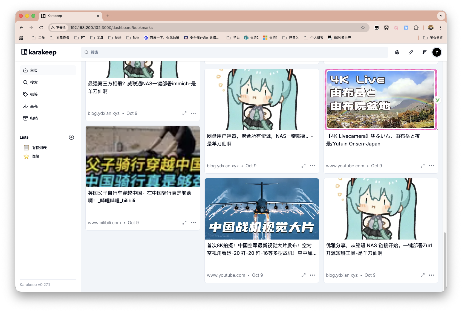Click the plus button to add a new list
The height and width of the screenshot is (312, 462).
[71, 137]
